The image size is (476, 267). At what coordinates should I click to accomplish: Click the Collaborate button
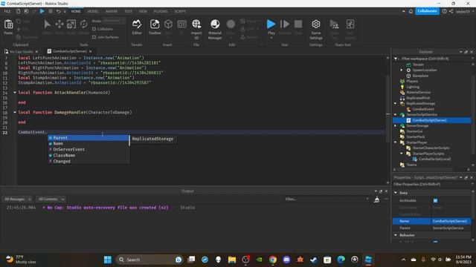[x=427, y=11]
